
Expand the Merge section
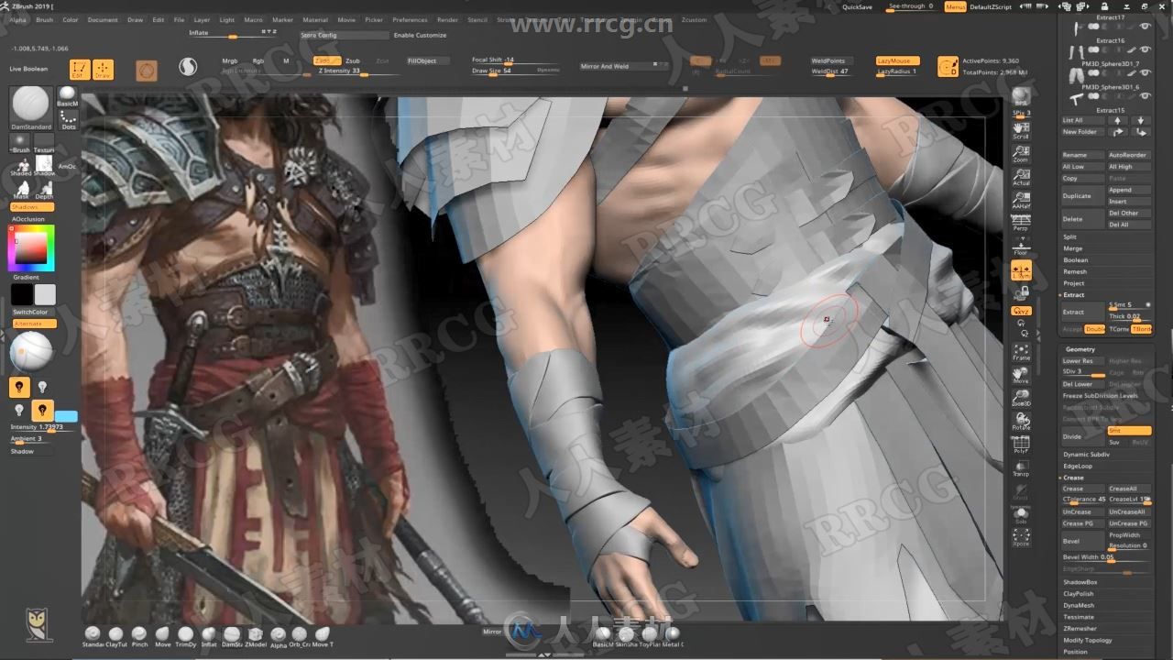coord(1072,248)
